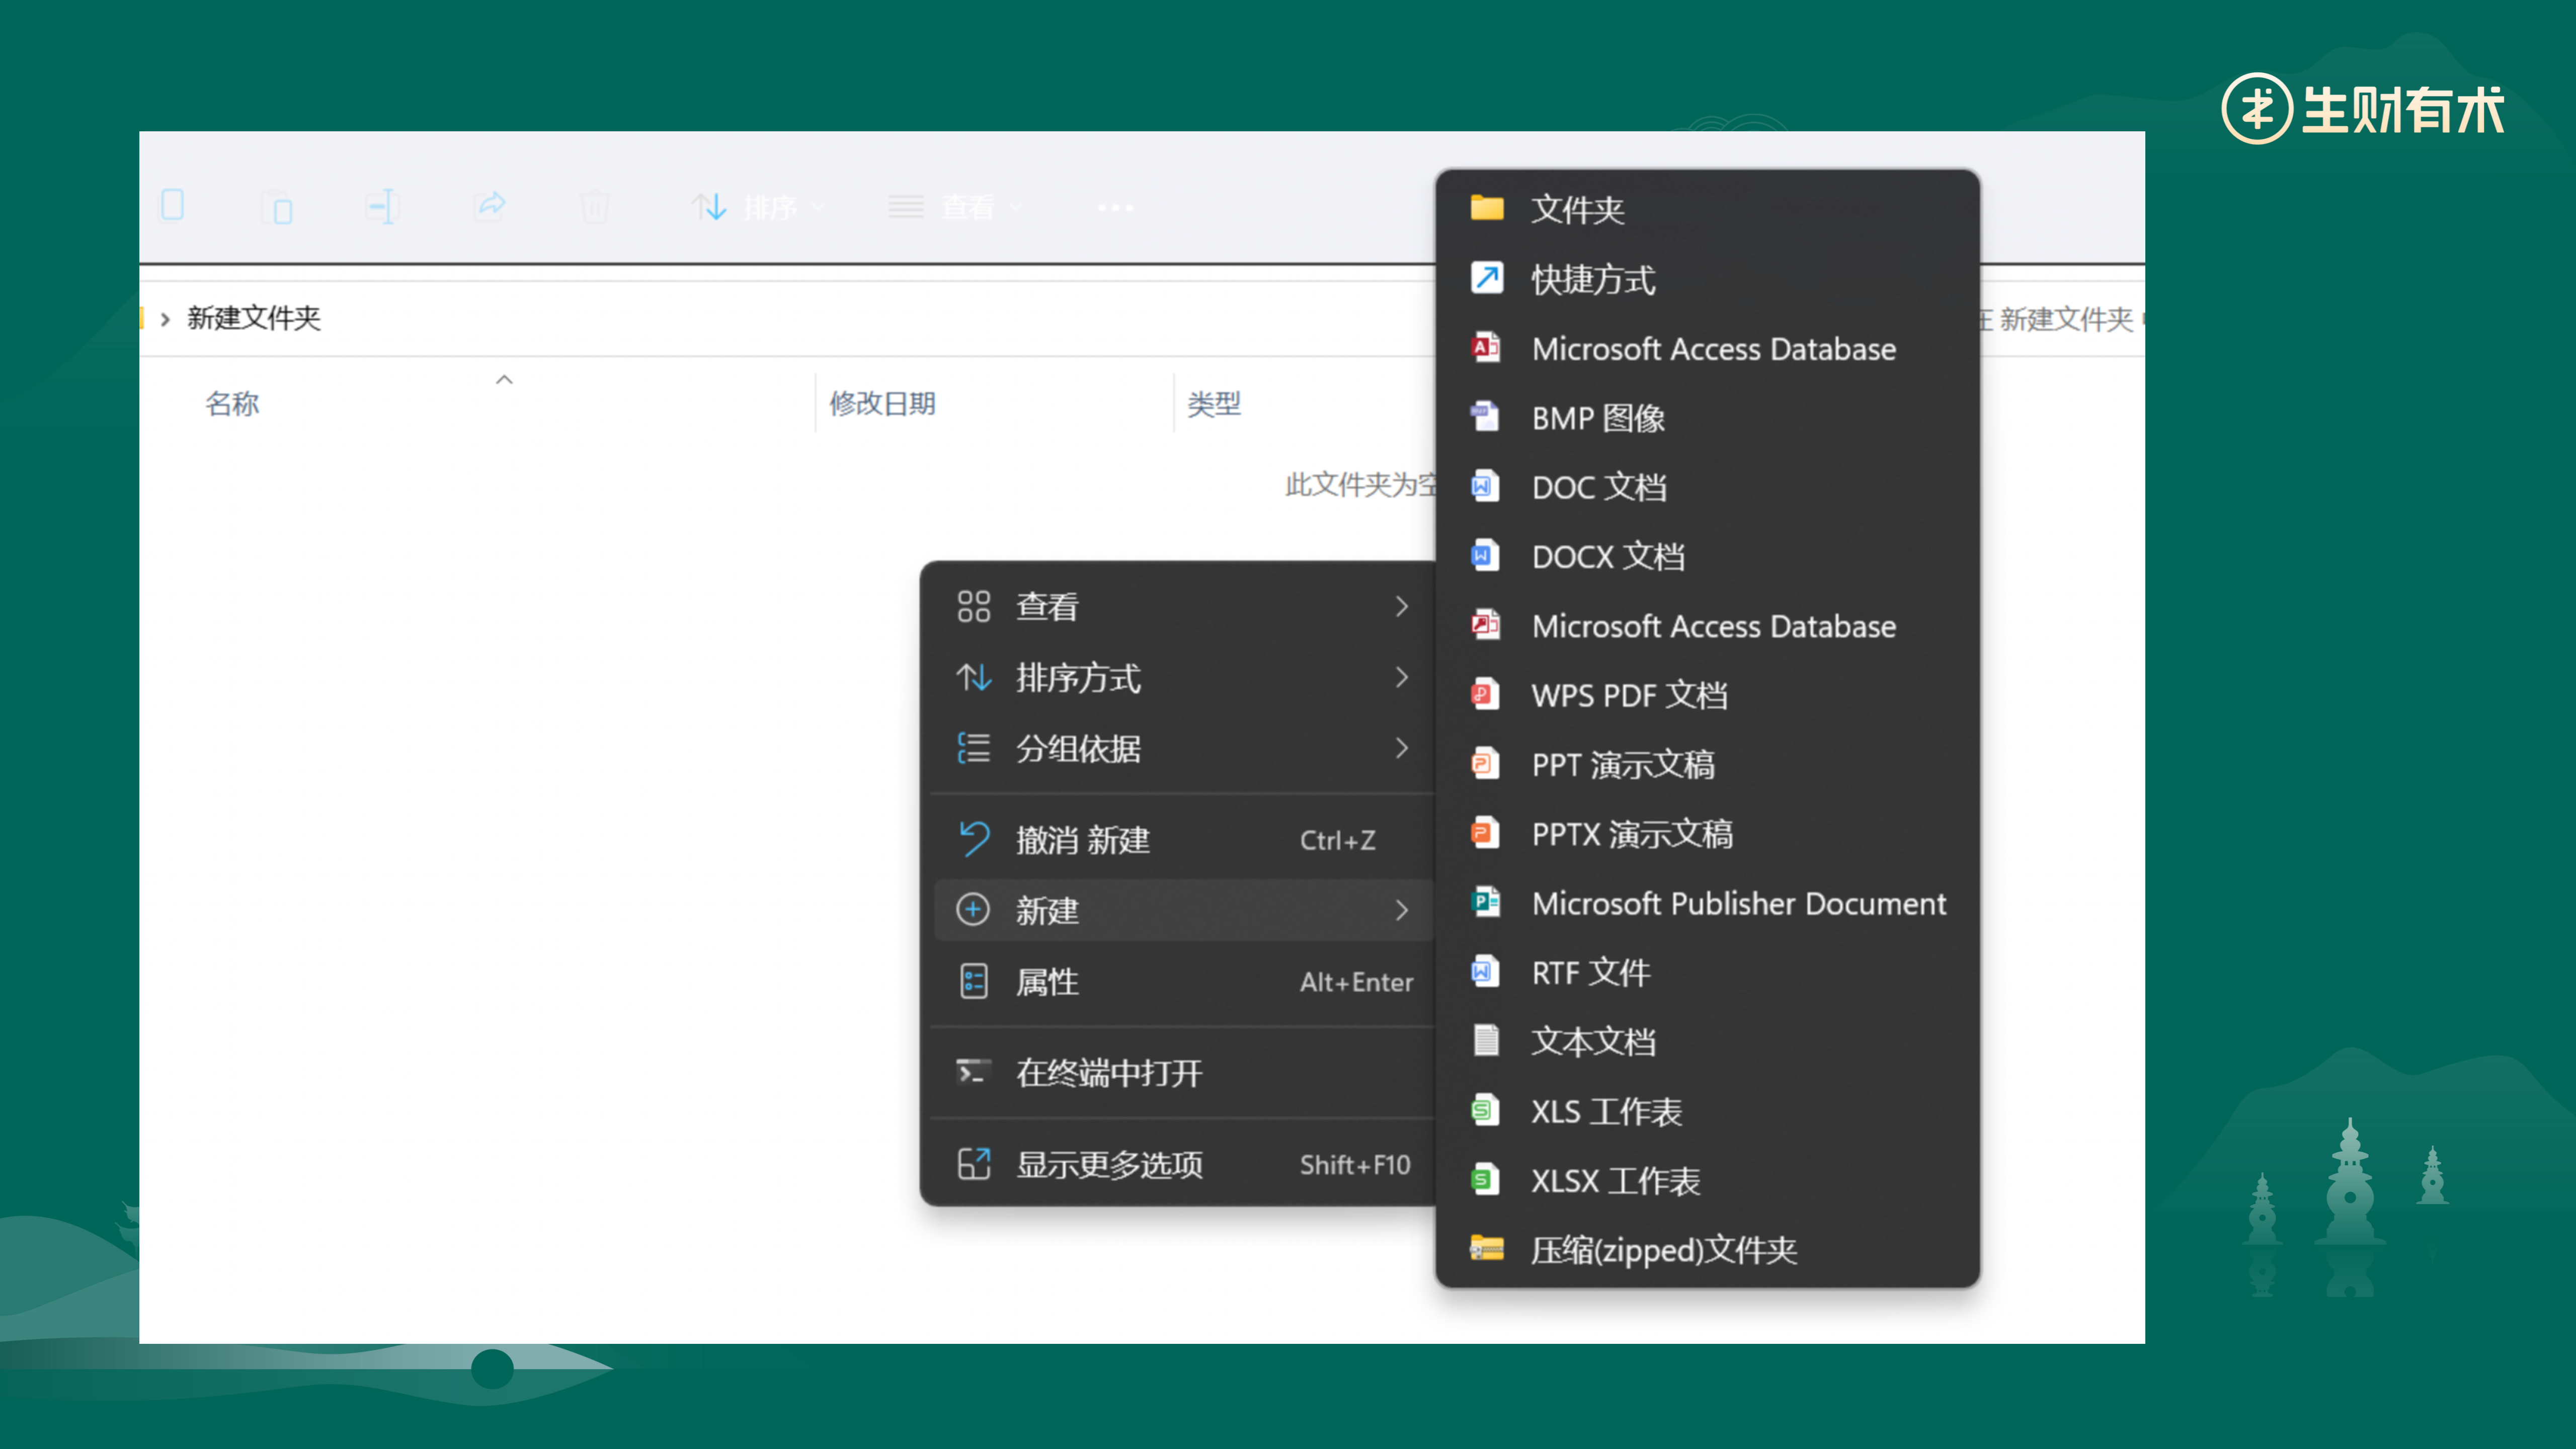Choose the second Microsoft Access Database entry

click(1707, 625)
